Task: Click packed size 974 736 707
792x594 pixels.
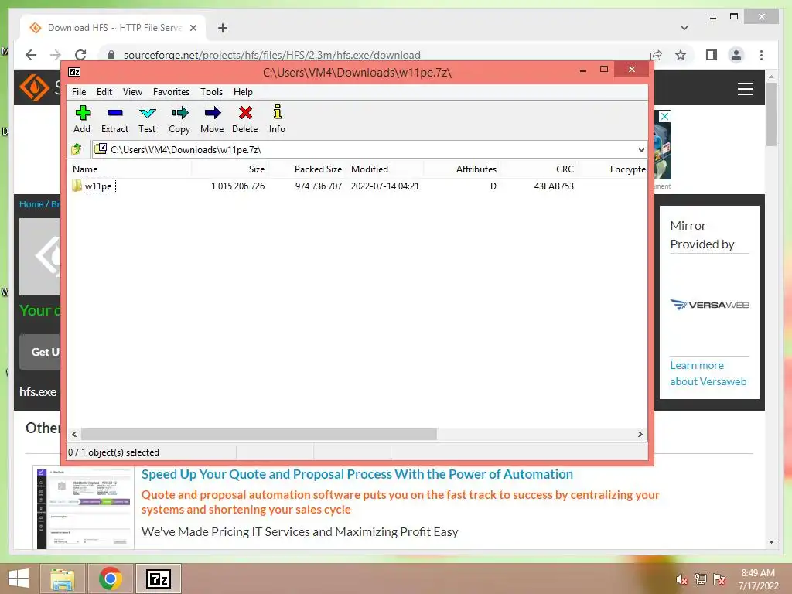Action: coord(319,186)
